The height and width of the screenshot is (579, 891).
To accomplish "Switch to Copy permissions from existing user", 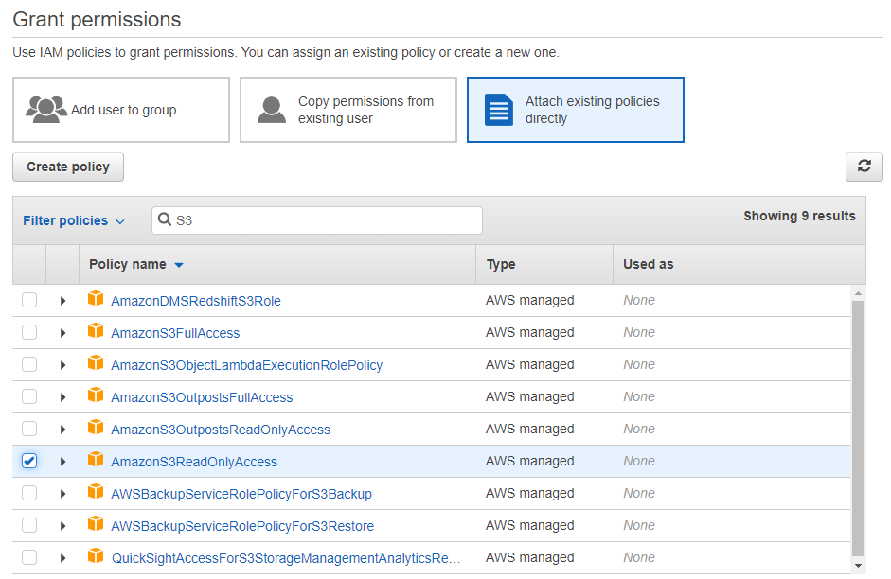I will point(347,110).
